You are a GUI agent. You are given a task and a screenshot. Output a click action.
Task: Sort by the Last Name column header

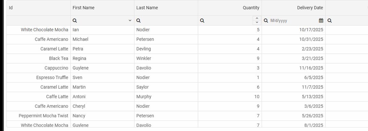[x=166, y=8]
